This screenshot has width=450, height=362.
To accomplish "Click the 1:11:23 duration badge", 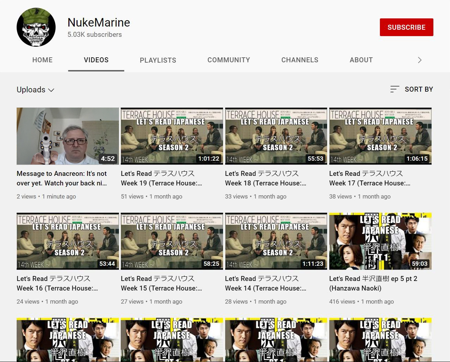I will coord(313,264).
